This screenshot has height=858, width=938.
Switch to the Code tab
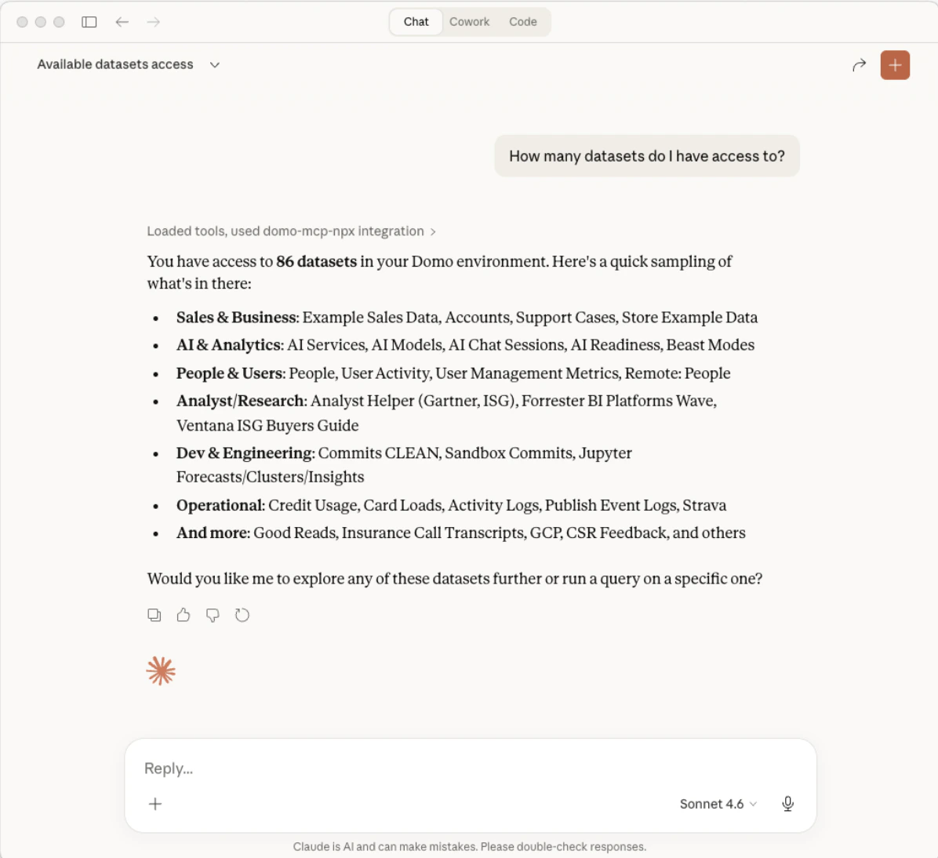pos(523,22)
